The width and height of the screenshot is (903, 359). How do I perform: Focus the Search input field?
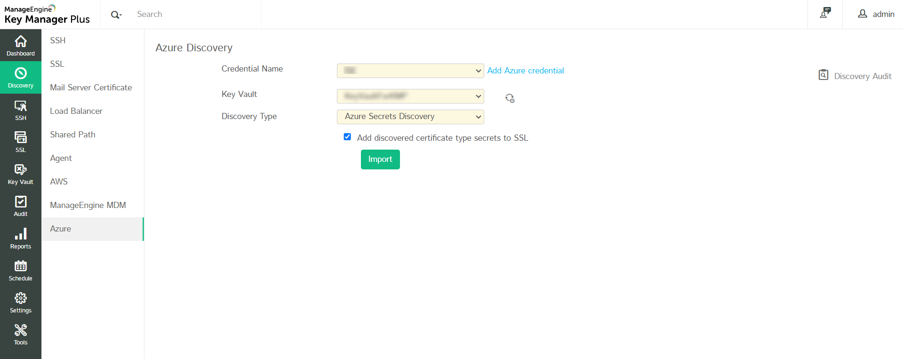[x=198, y=14]
